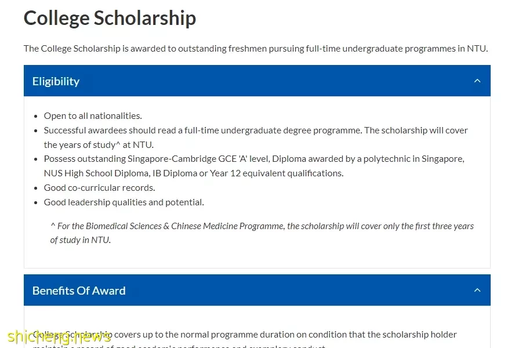522x348 pixels.
Task: Collapse Benefits Of Award using its chevron
Action: [477, 291]
